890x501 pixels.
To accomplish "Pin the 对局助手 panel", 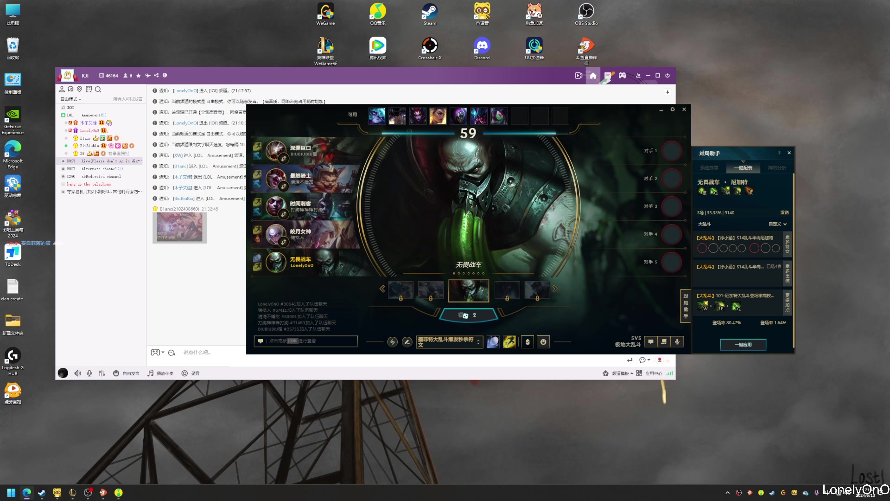I will click(779, 153).
